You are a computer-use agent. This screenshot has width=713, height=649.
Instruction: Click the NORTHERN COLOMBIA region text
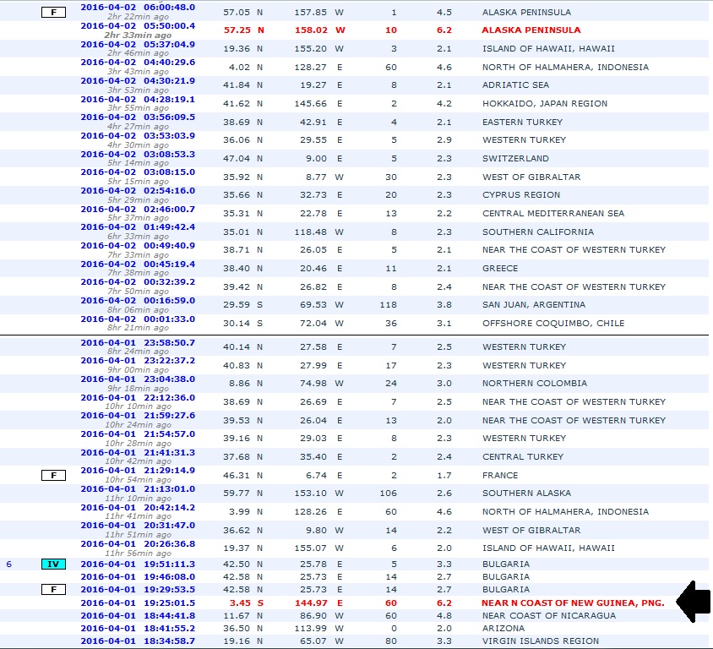click(x=535, y=384)
